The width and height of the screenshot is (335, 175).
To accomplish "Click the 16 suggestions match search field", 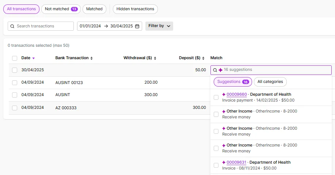I will click(x=271, y=70).
